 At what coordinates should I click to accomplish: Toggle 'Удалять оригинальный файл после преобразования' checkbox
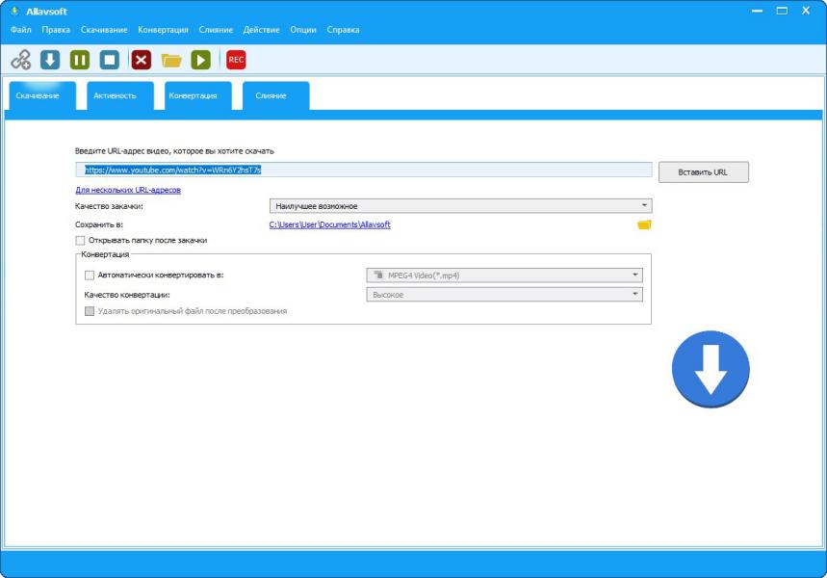tap(90, 311)
